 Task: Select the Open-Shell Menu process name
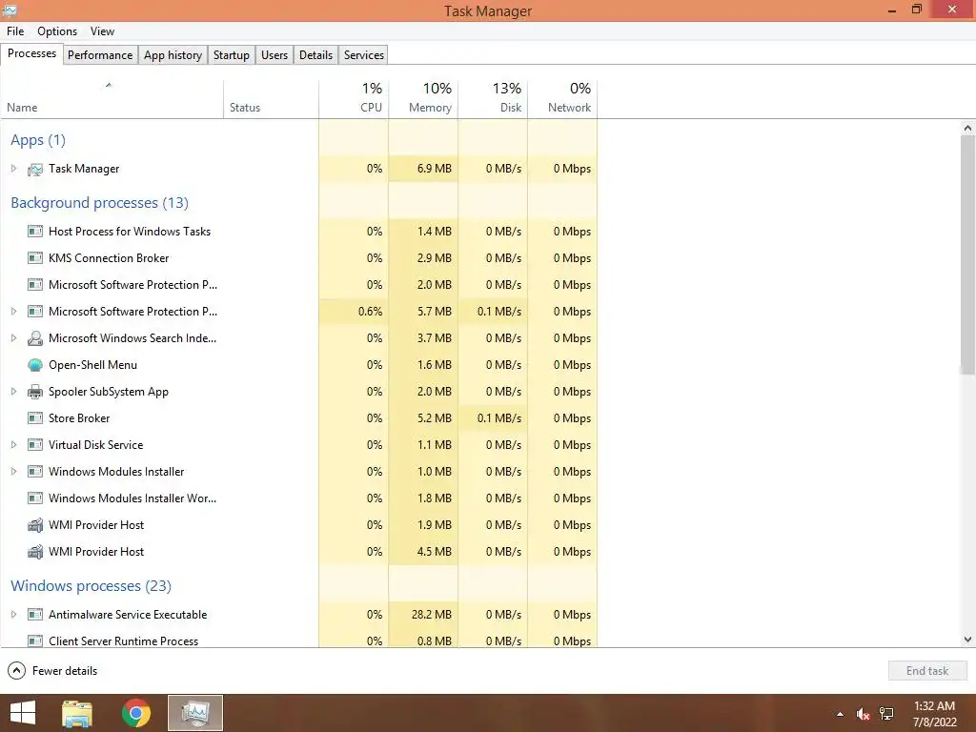click(92, 365)
